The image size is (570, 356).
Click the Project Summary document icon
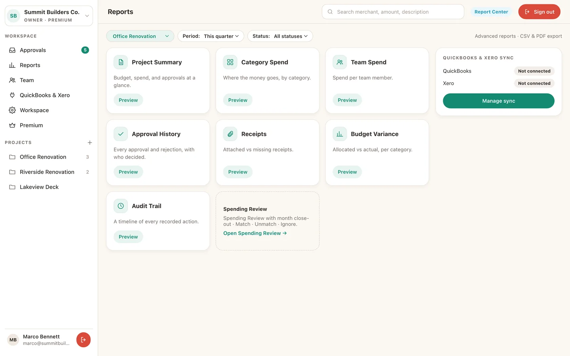pyautogui.click(x=121, y=62)
